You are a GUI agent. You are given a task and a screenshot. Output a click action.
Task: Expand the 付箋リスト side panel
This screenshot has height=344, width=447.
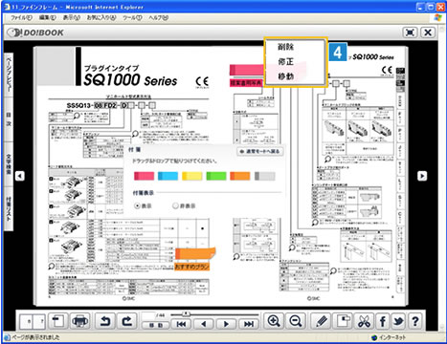(x=9, y=208)
